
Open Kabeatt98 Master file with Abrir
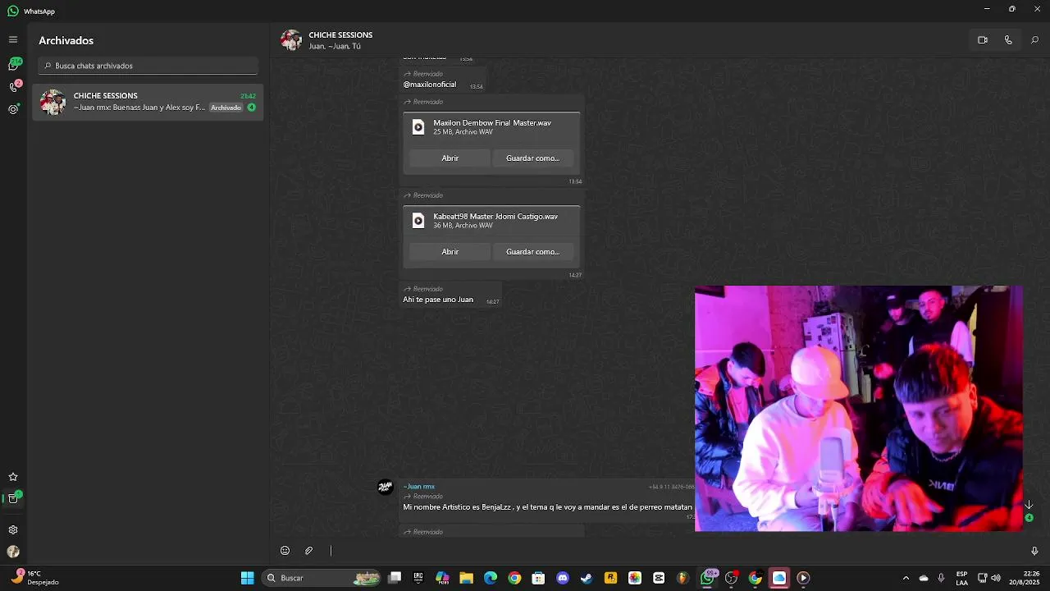(450, 252)
